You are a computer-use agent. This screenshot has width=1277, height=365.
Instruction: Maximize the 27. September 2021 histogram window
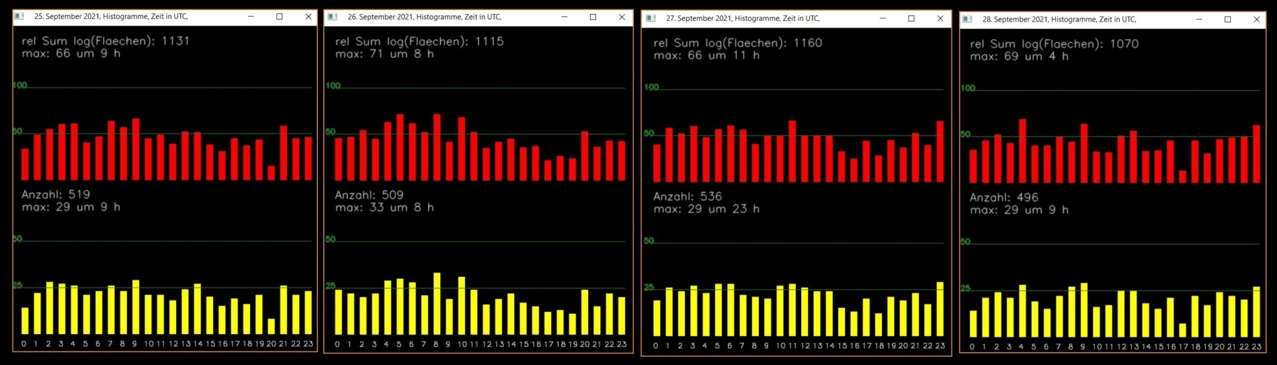click(911, 18)
